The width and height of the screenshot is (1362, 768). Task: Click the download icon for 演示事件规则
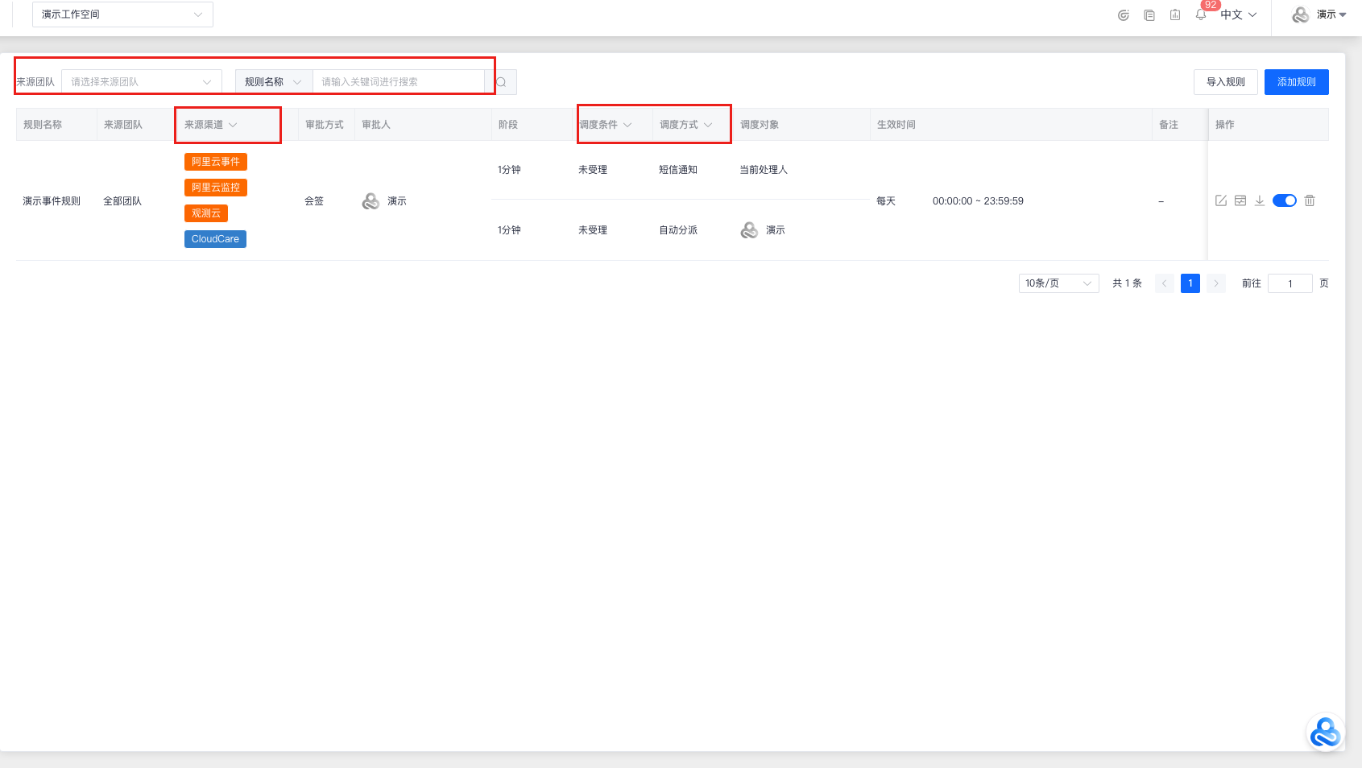point(1259,200)
